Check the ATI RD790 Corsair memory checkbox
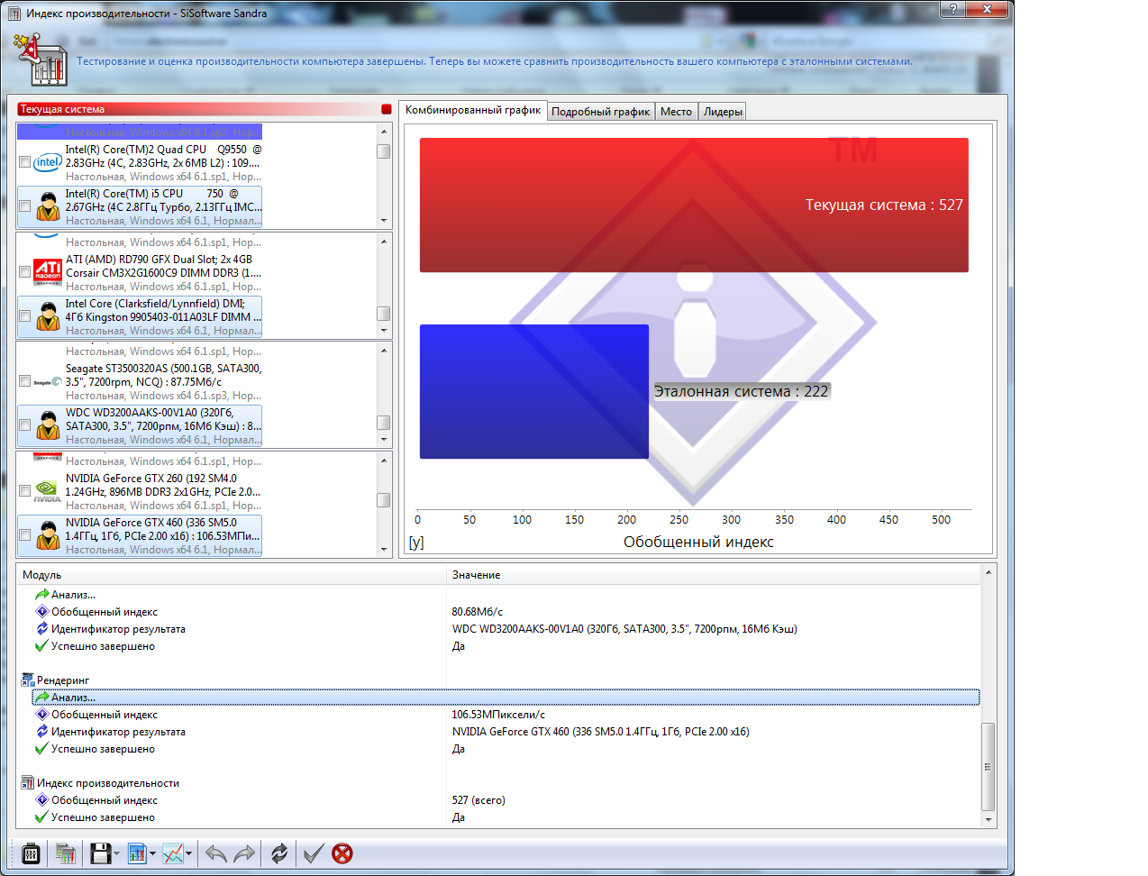 tap(24, 272)
